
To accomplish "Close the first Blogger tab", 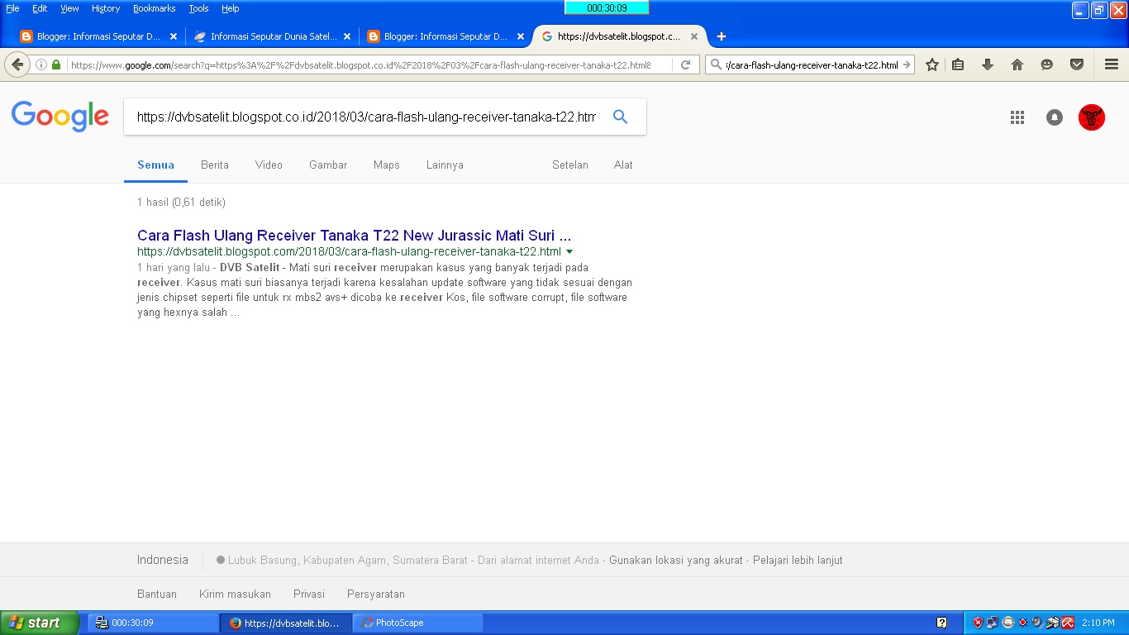I will (174, 36).
